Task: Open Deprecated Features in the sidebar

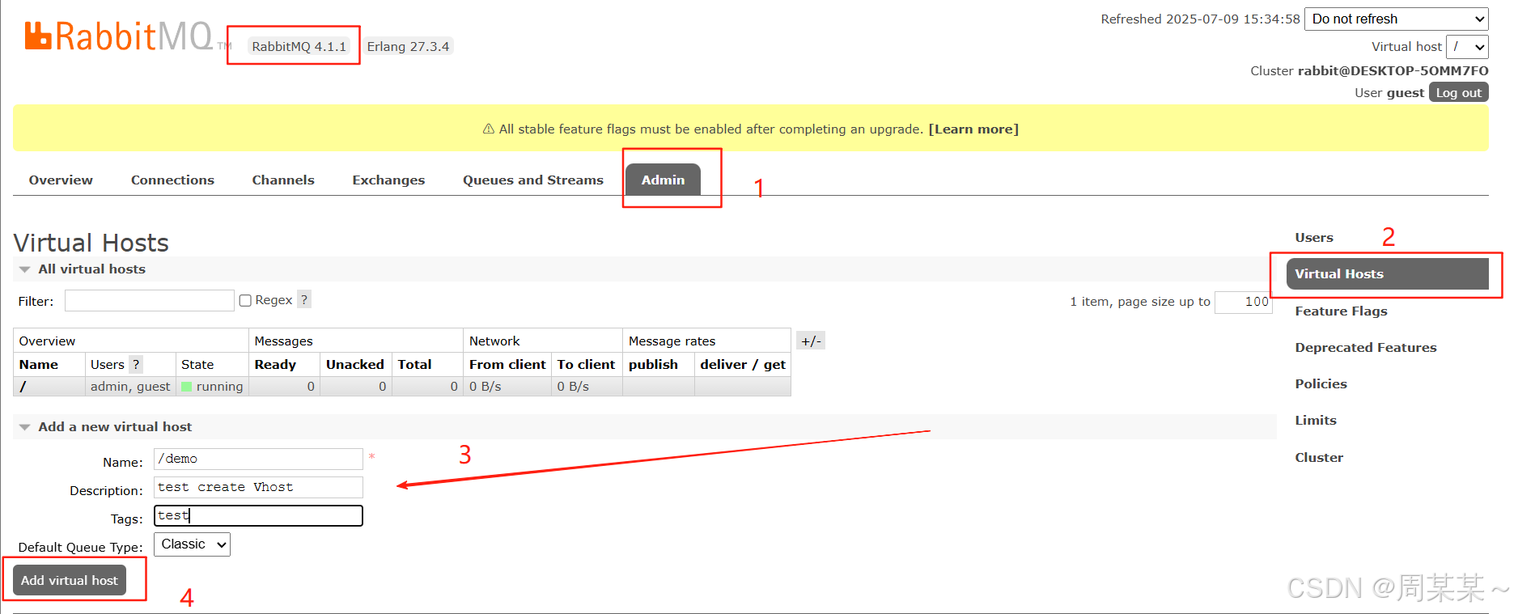Action: [x=1366, y=347]
